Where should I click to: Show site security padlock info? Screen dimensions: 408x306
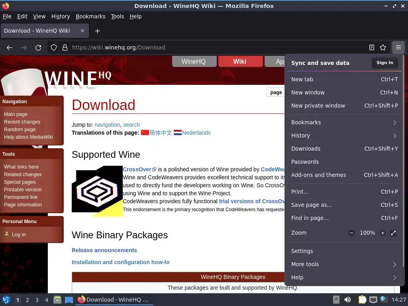[65, 47]
